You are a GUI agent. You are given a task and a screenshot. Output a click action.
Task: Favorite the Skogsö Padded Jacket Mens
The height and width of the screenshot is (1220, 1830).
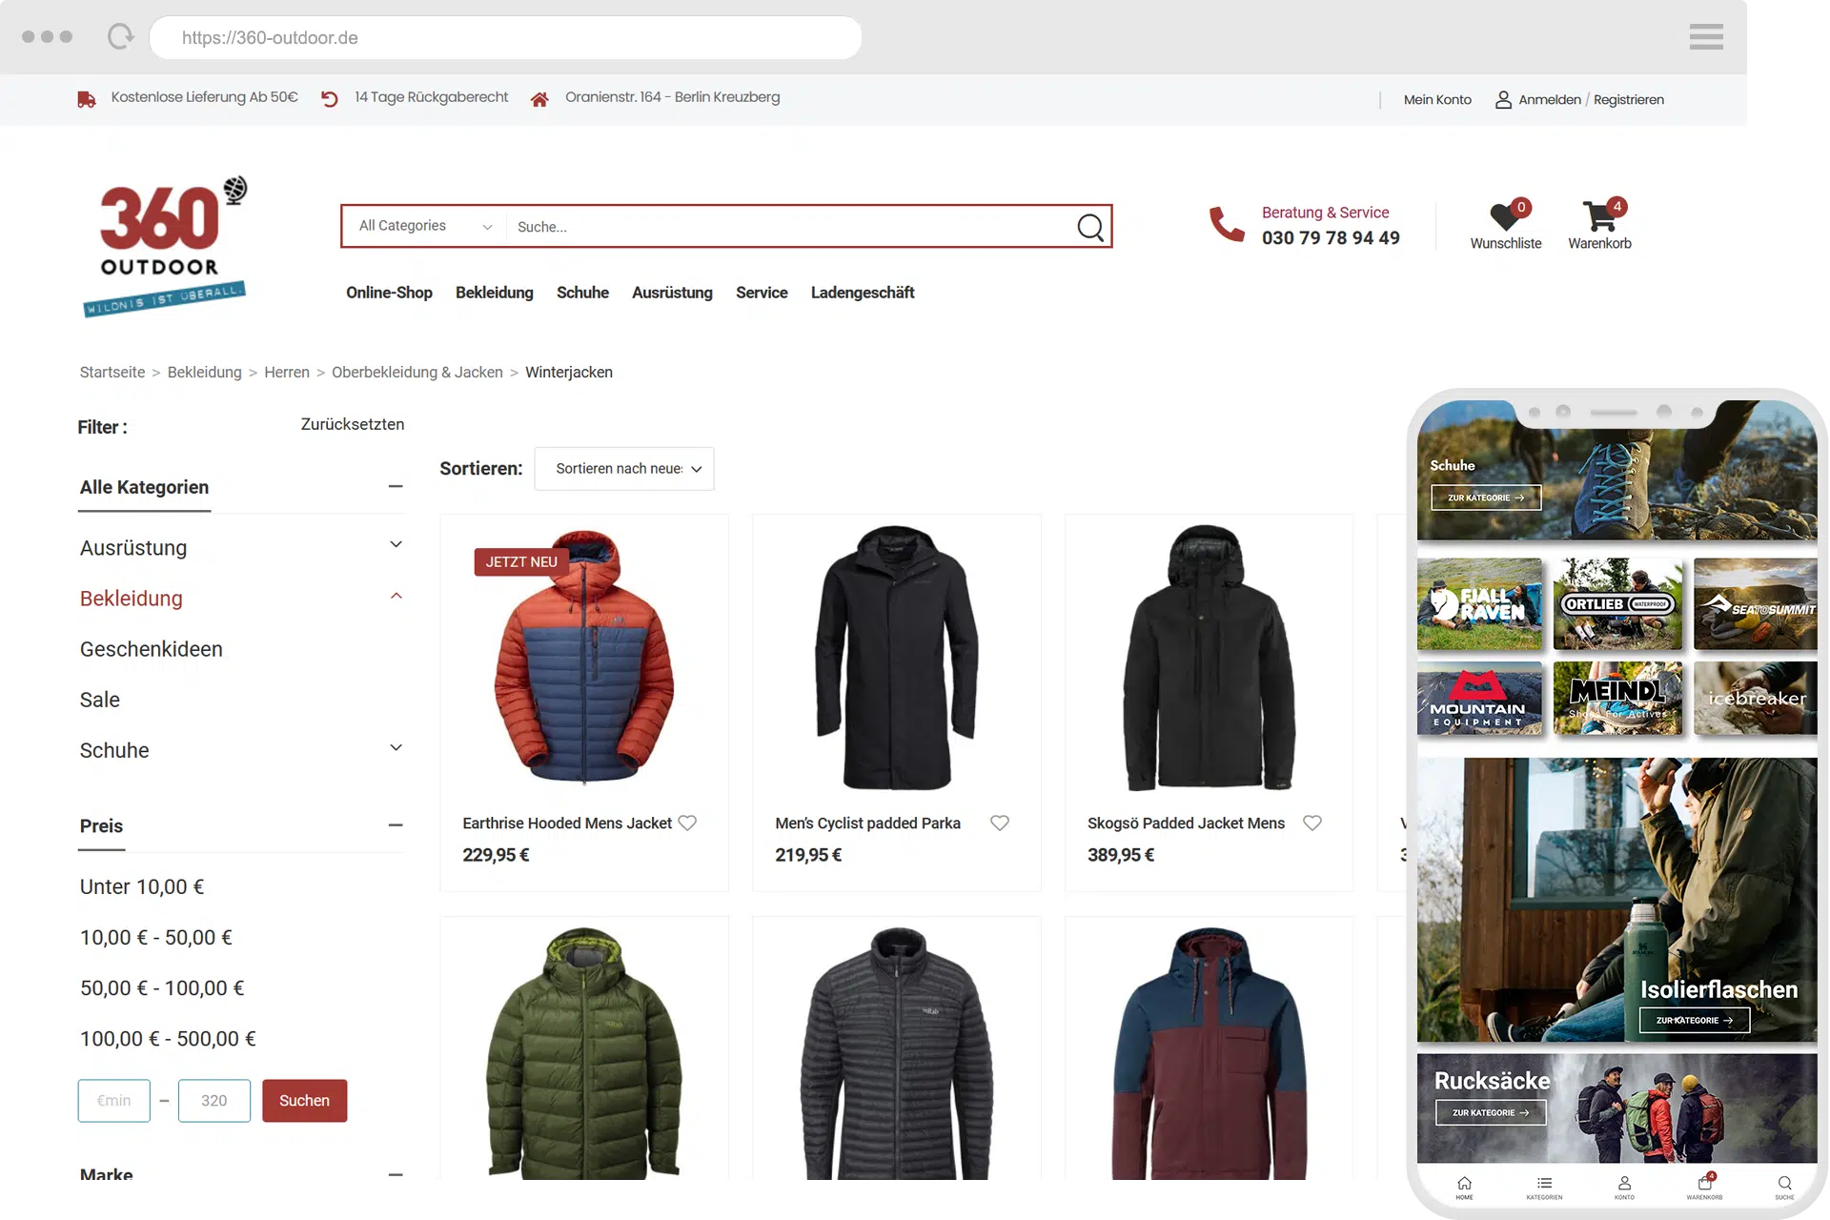[x=1311, y=823]
